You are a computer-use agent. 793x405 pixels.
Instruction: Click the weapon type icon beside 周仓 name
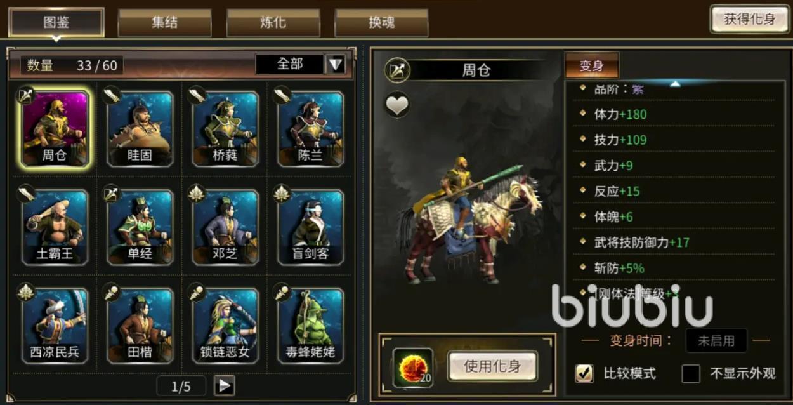coord(397,70)
